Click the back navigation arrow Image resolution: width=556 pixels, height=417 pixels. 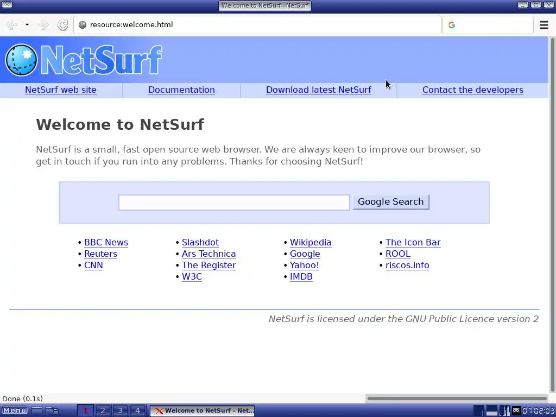click(x=11, y=25)
